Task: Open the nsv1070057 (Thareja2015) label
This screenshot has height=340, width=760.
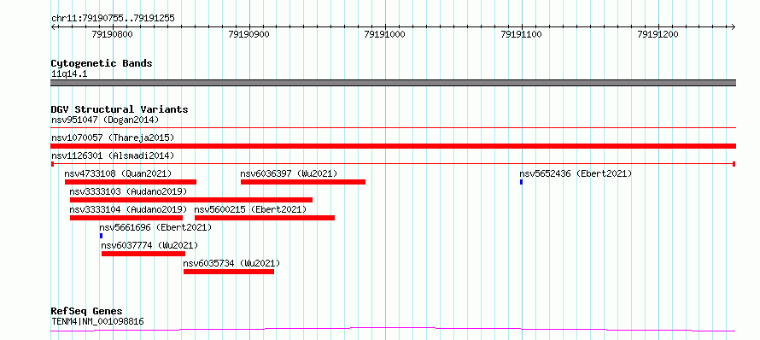Action: (113, 138)
